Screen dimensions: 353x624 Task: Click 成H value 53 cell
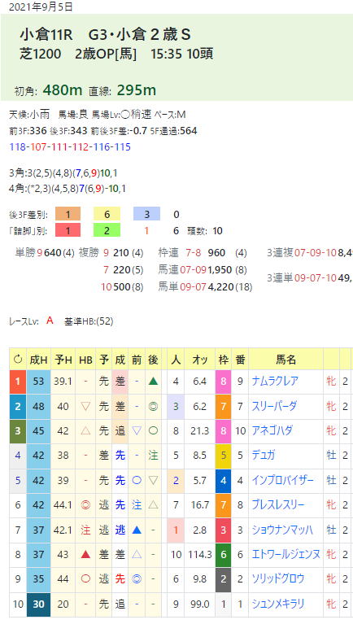[x=38, y=382]
